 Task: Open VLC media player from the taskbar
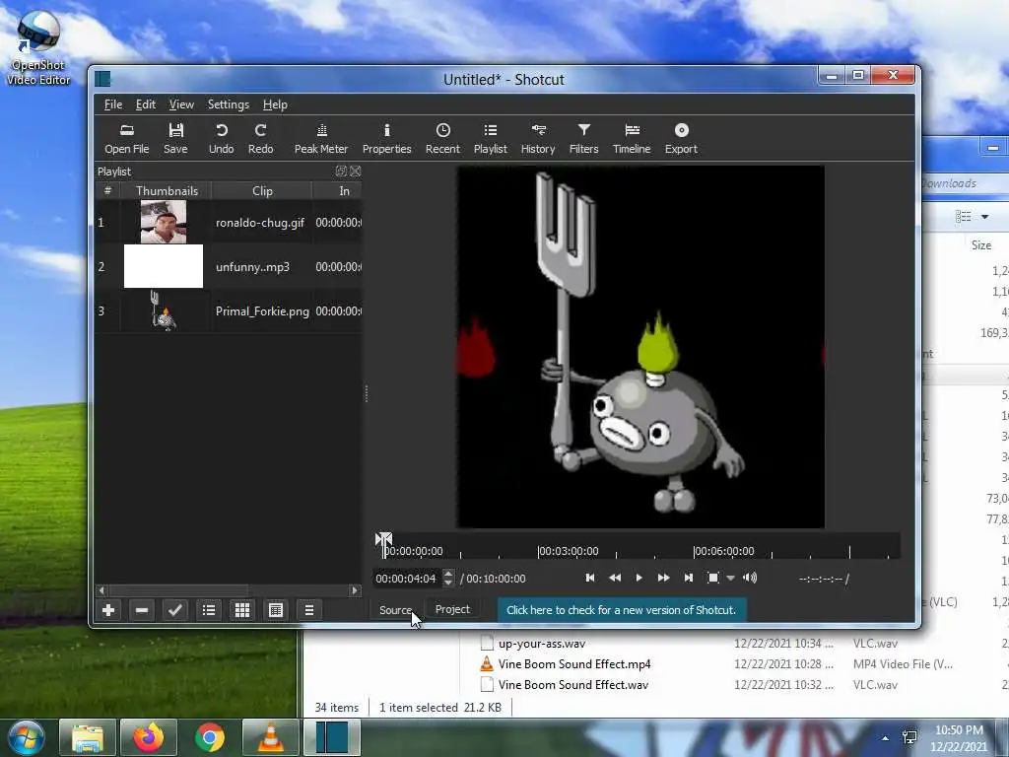[x=271, y=737]
